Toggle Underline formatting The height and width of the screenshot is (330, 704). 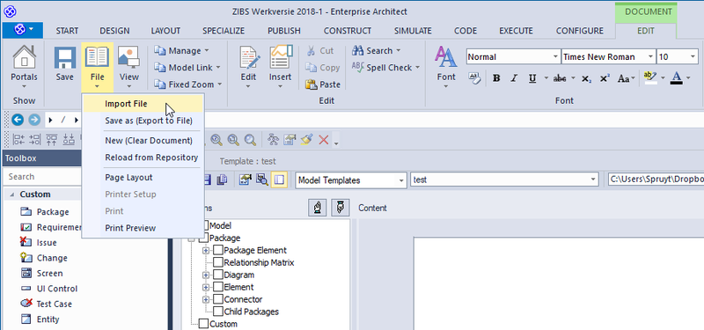coord(532,78)
